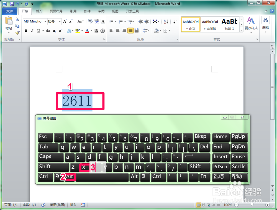Switch to the 页面布局 Page Layout tab

(56, 11)
